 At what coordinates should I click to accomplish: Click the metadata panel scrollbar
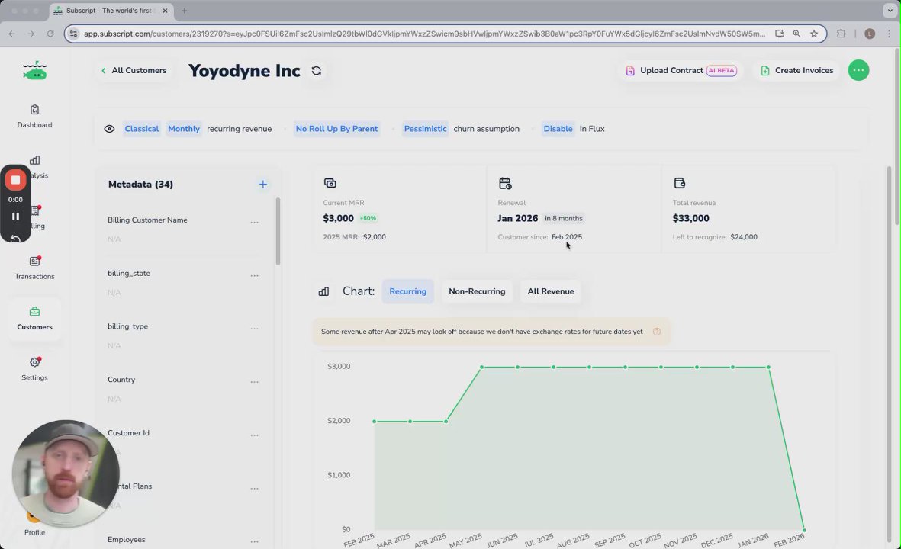pyautogui.click(x=278, y=231)
